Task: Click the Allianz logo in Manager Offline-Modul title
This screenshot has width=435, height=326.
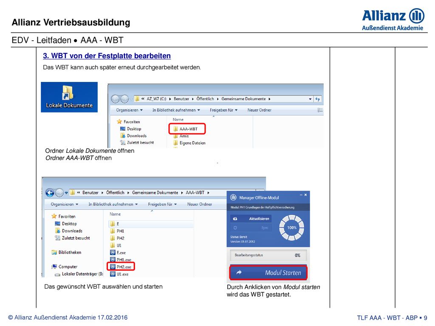Action: tap(233, 197)
